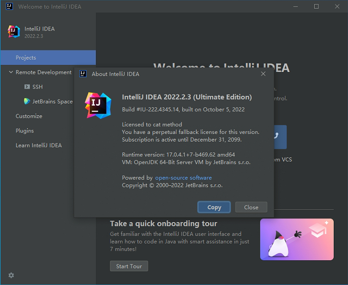Select SSH under Remote Development
Viewport: 348px width, 285px height.
pos(38,87)
